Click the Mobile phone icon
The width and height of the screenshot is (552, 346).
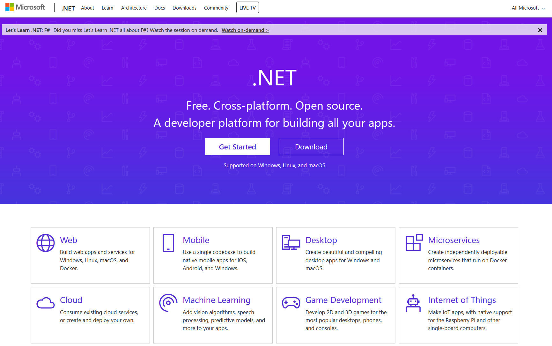(168, 243)
